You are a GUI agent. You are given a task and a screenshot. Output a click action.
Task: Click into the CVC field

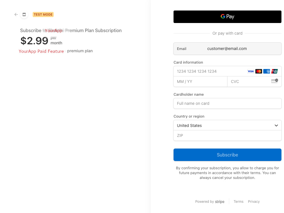coord(254,82)
